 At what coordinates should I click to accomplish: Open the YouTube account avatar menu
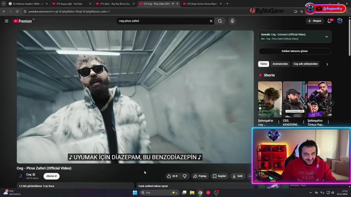click(x=340, y=21)
